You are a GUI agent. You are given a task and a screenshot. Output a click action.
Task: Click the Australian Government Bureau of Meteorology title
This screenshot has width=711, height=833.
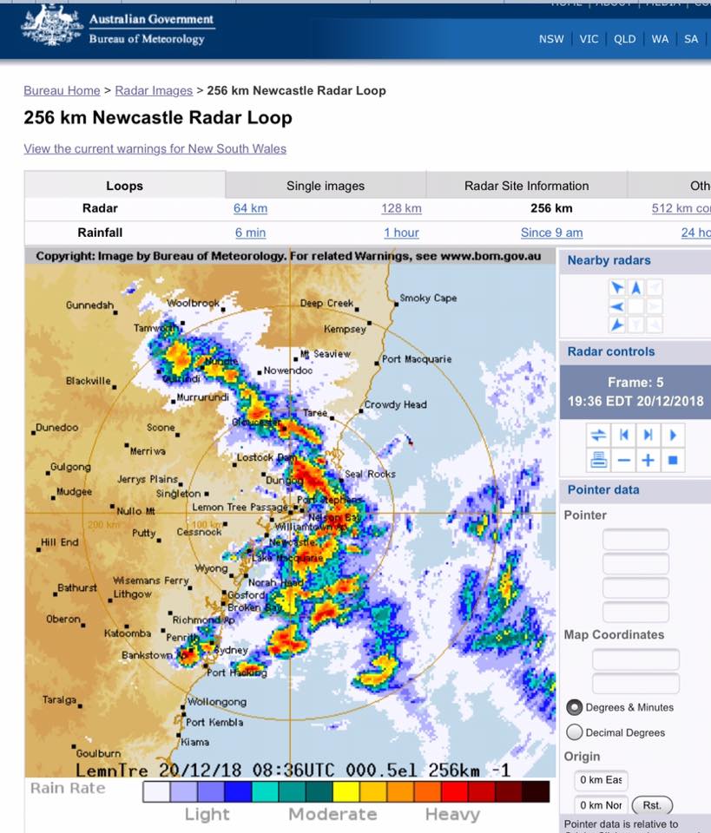[151, 30]
